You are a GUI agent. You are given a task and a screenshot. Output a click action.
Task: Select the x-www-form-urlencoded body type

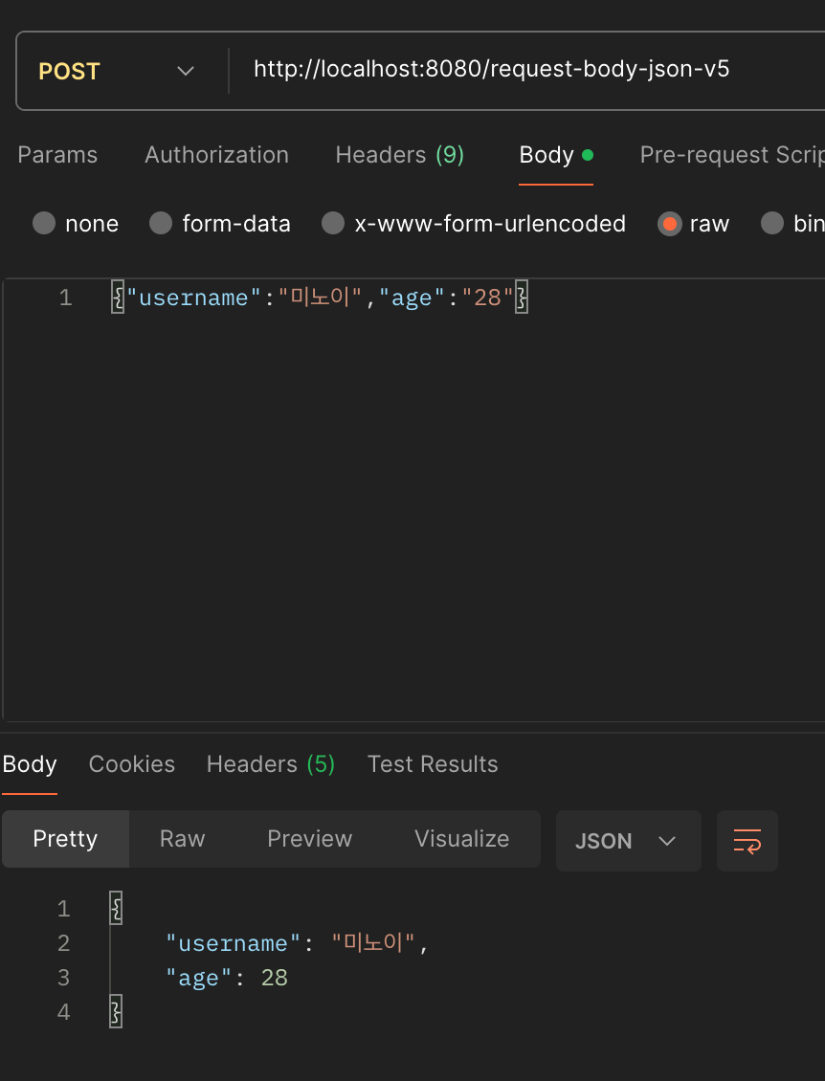[x=473, y=223]
